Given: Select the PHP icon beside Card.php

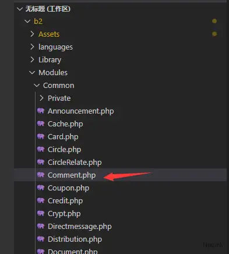Looking at the screenshot, I should tap(41, 136).
